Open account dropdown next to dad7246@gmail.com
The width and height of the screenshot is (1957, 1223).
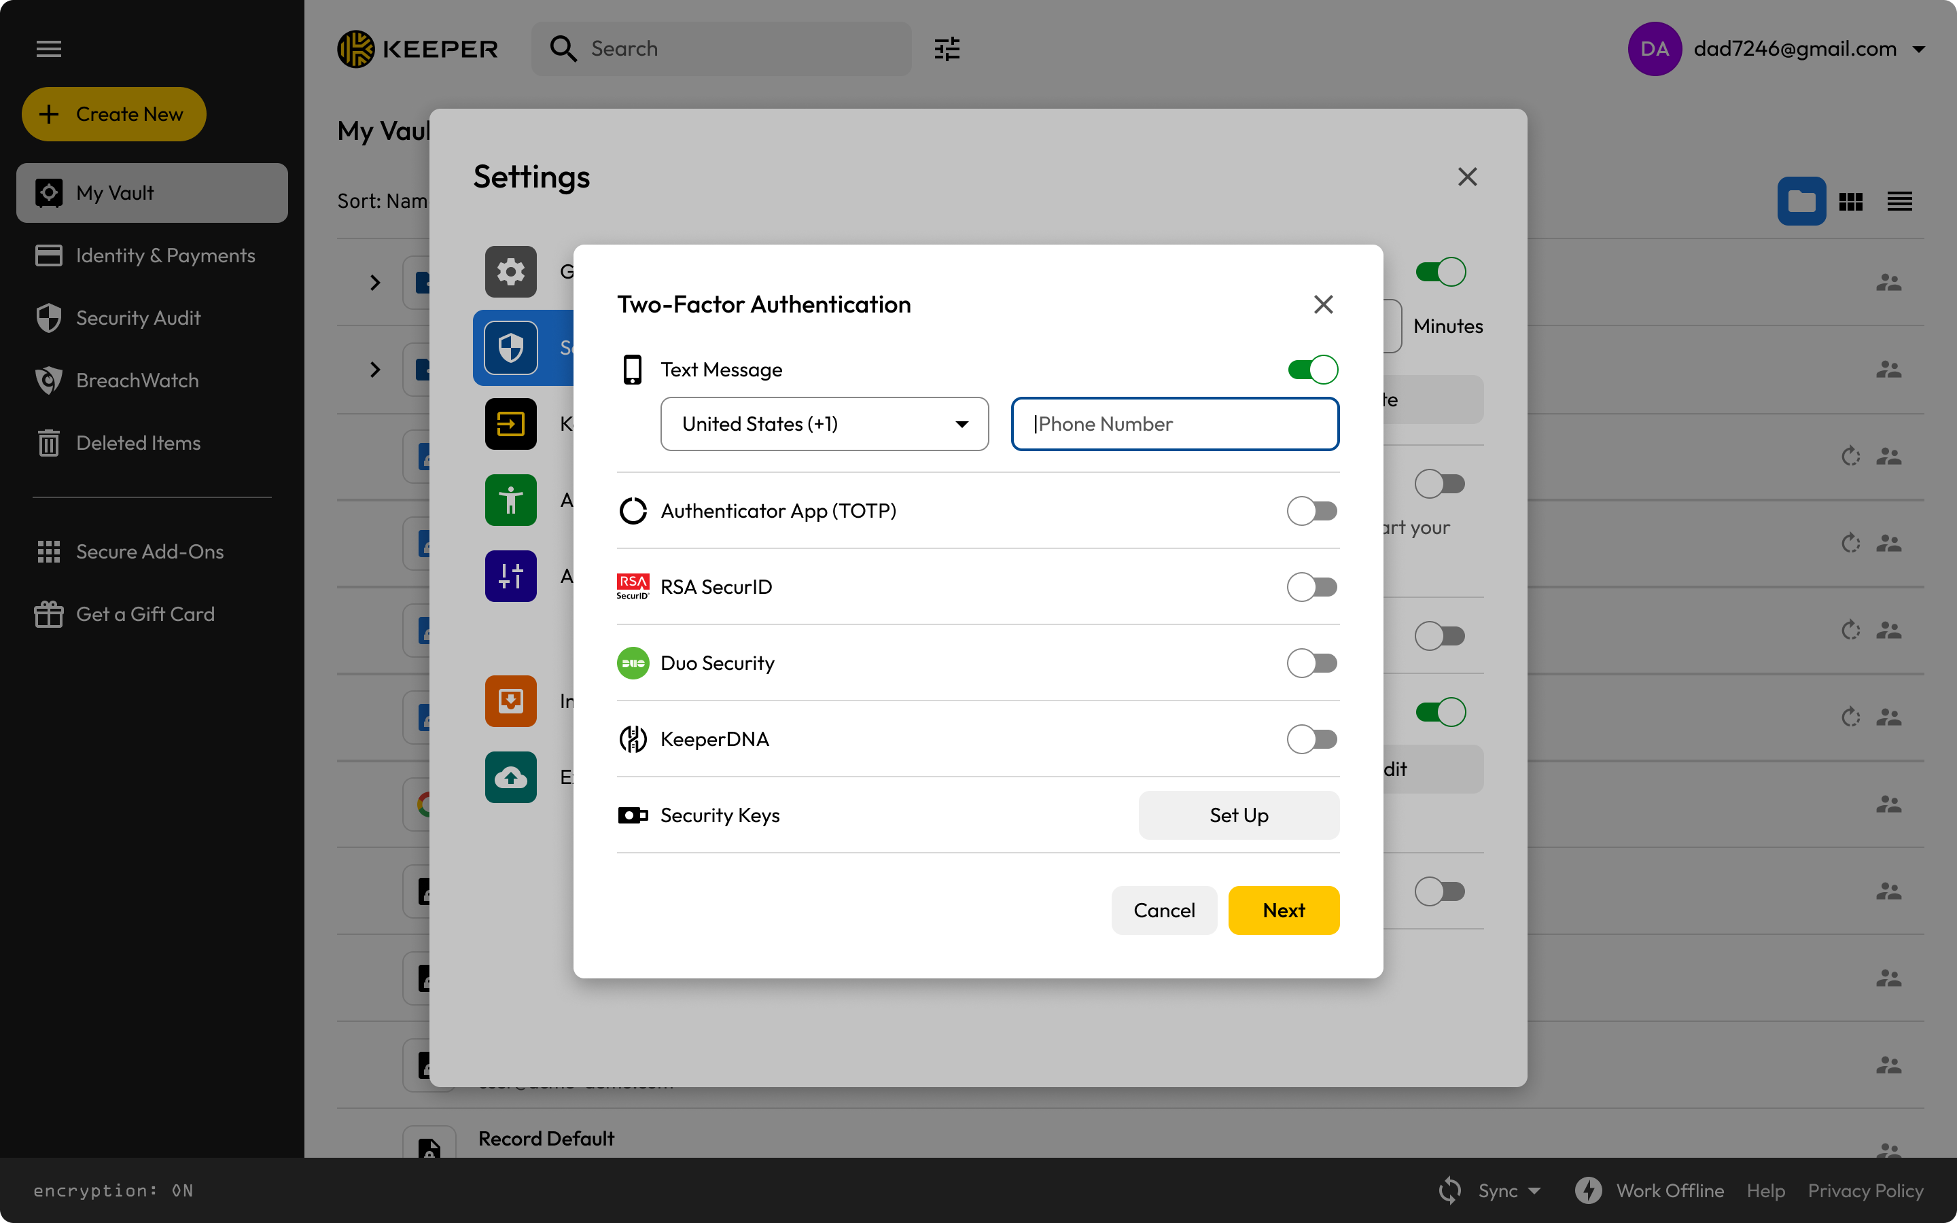point(1918,50)
